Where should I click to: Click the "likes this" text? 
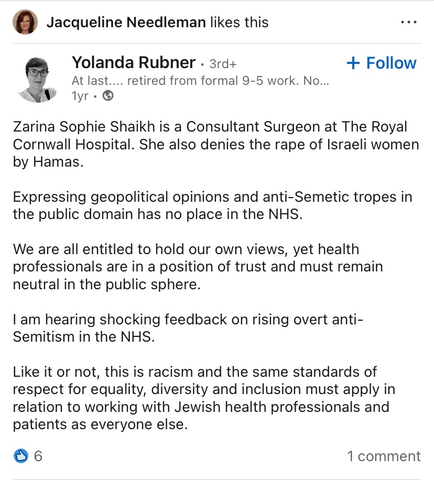pyautogui.click(x=238, y=23)
